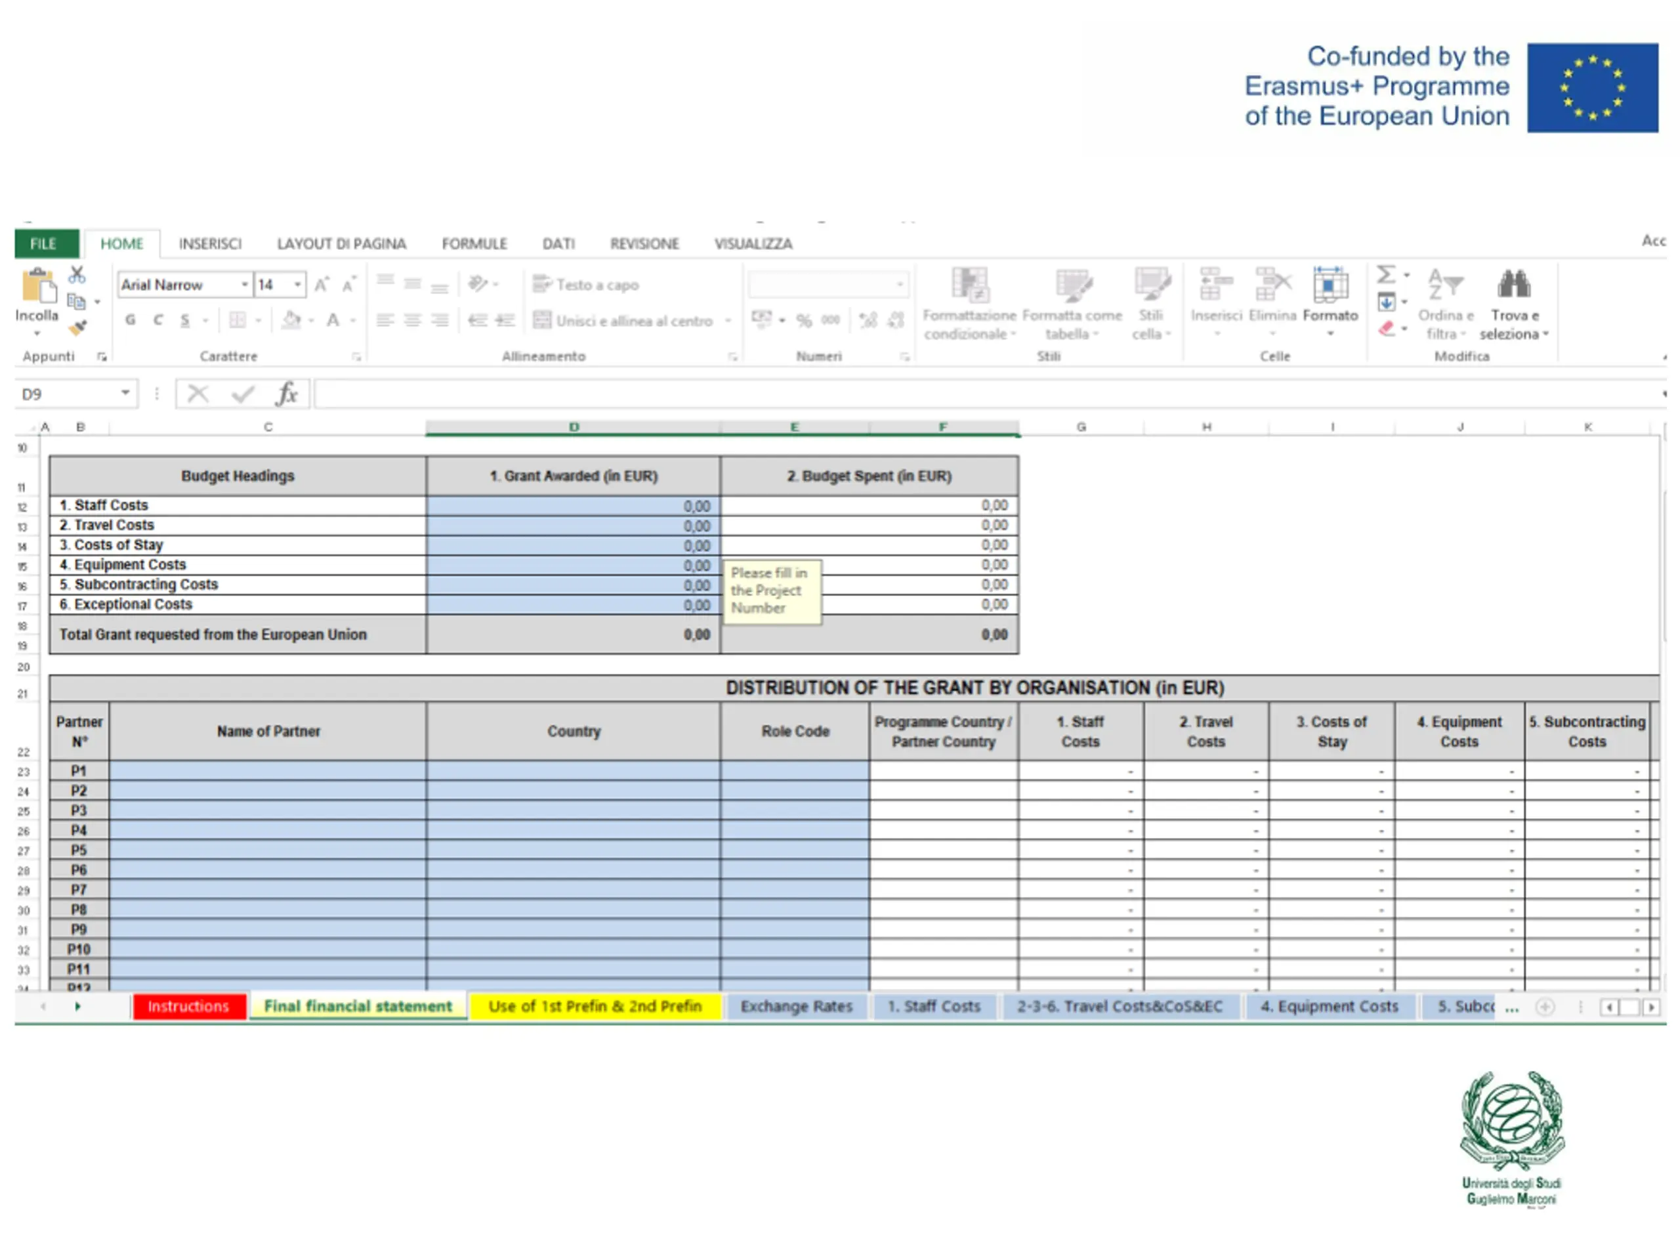Screen dimensions: 1680x1260
Task: Open the number format dropdown
Action: [900, 285]
